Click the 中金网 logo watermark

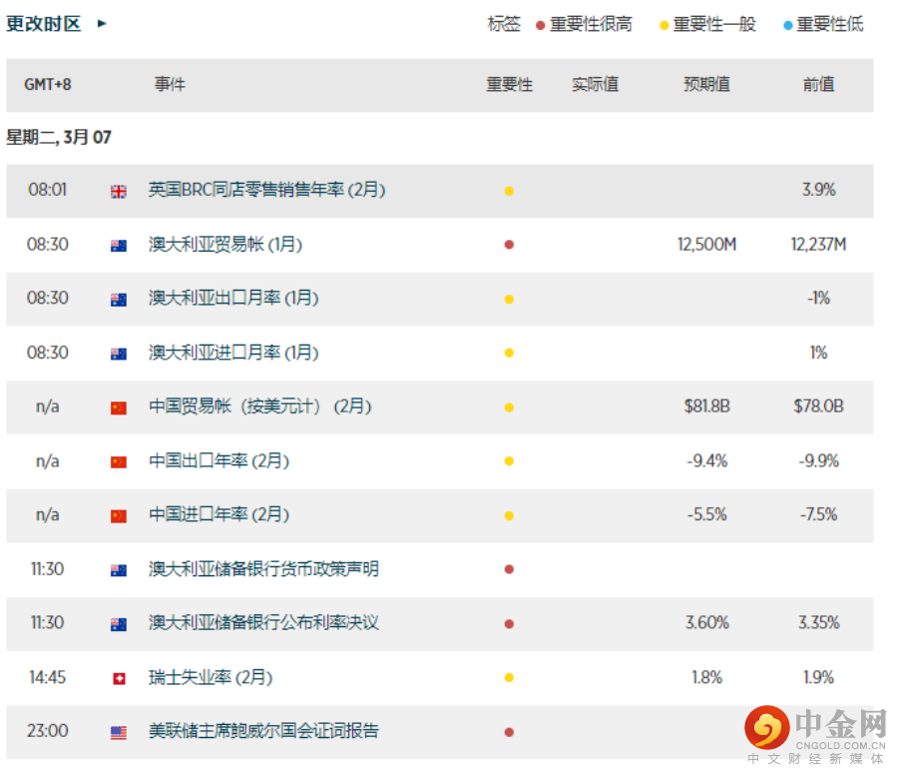click(815, 734)
